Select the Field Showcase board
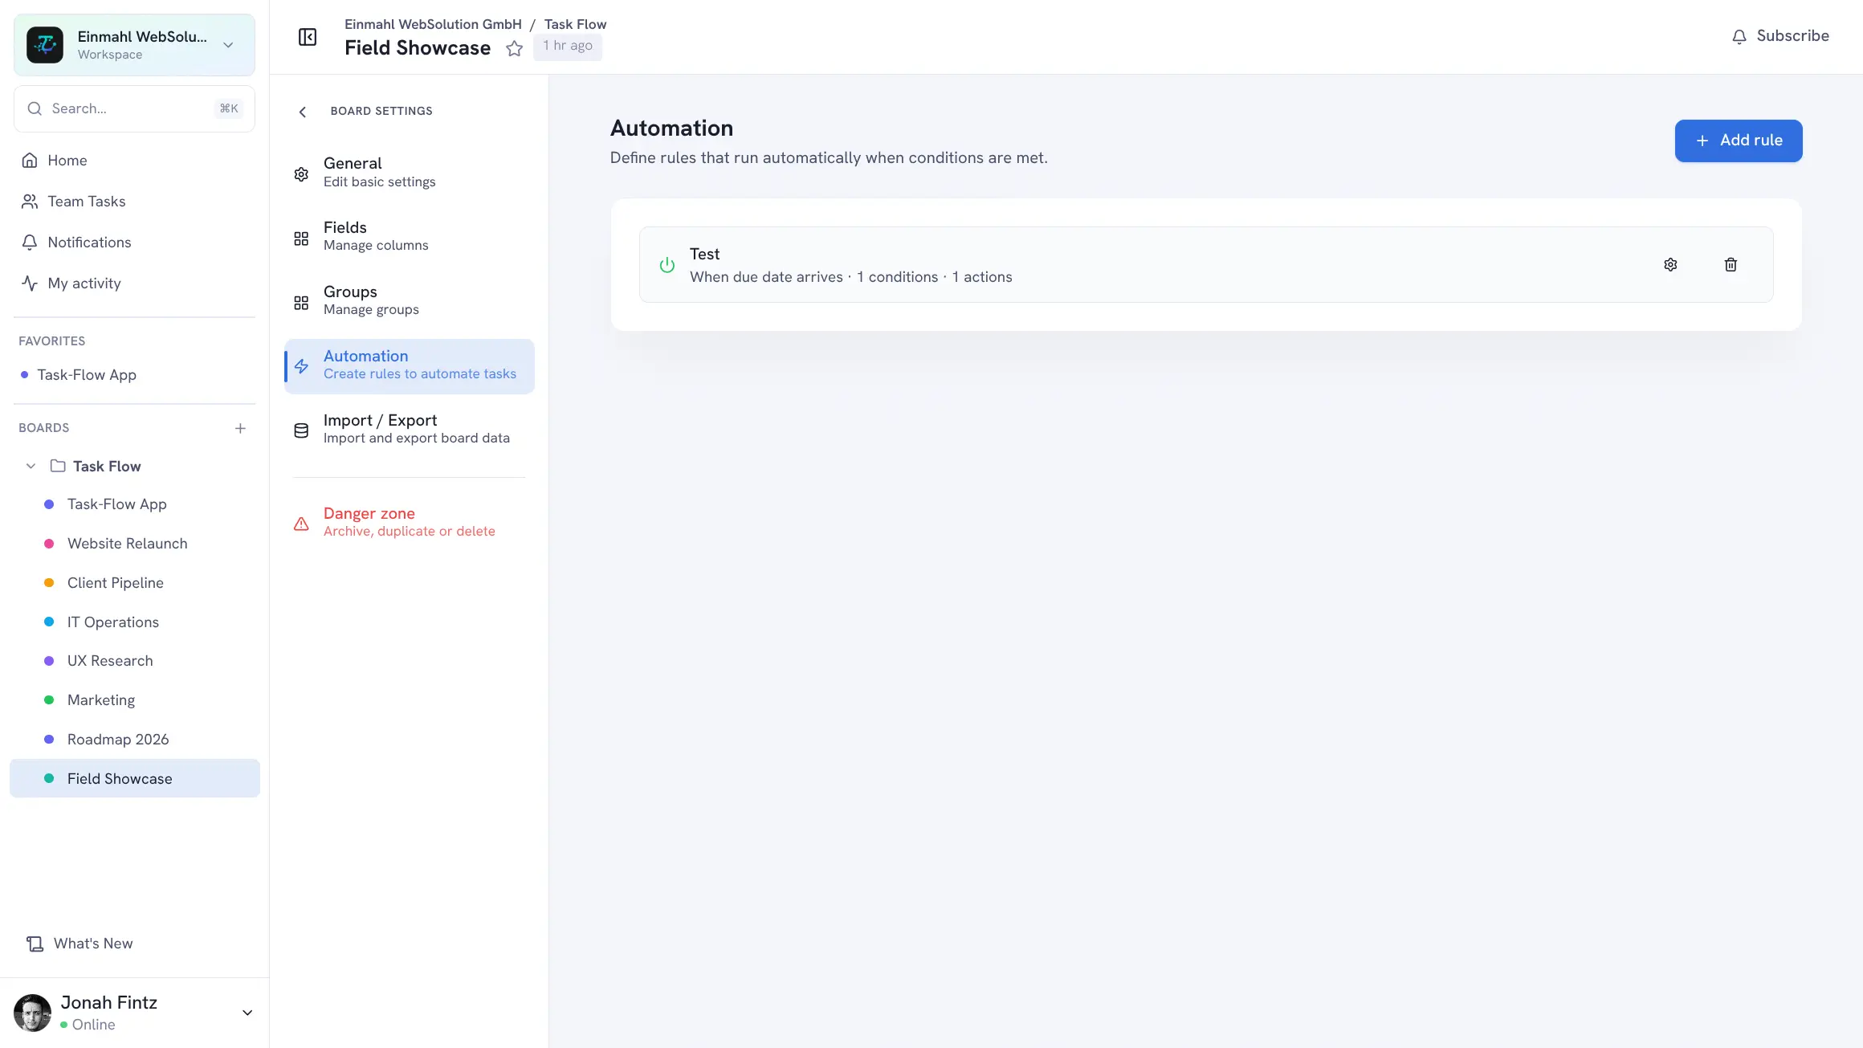The image size is (1863, 1048). click(135, 779)
